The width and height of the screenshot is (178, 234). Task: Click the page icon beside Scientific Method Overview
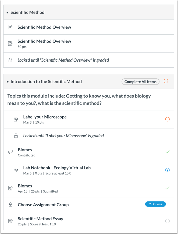[10, 27]
